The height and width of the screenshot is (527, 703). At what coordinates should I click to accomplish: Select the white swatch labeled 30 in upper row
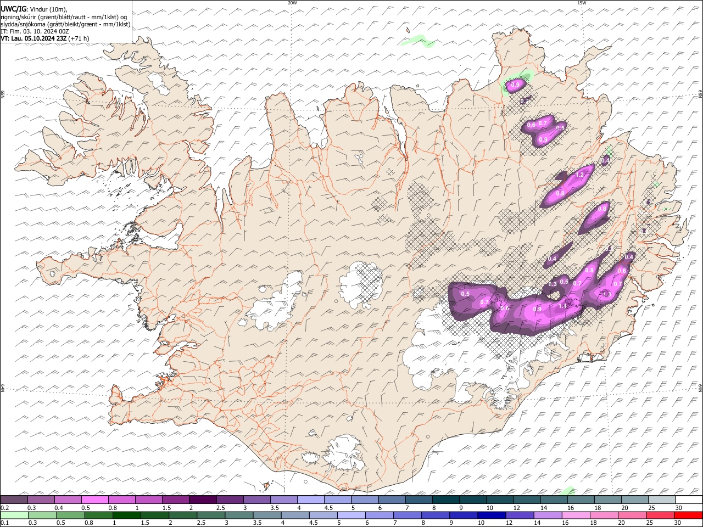[x=689, y=500]
